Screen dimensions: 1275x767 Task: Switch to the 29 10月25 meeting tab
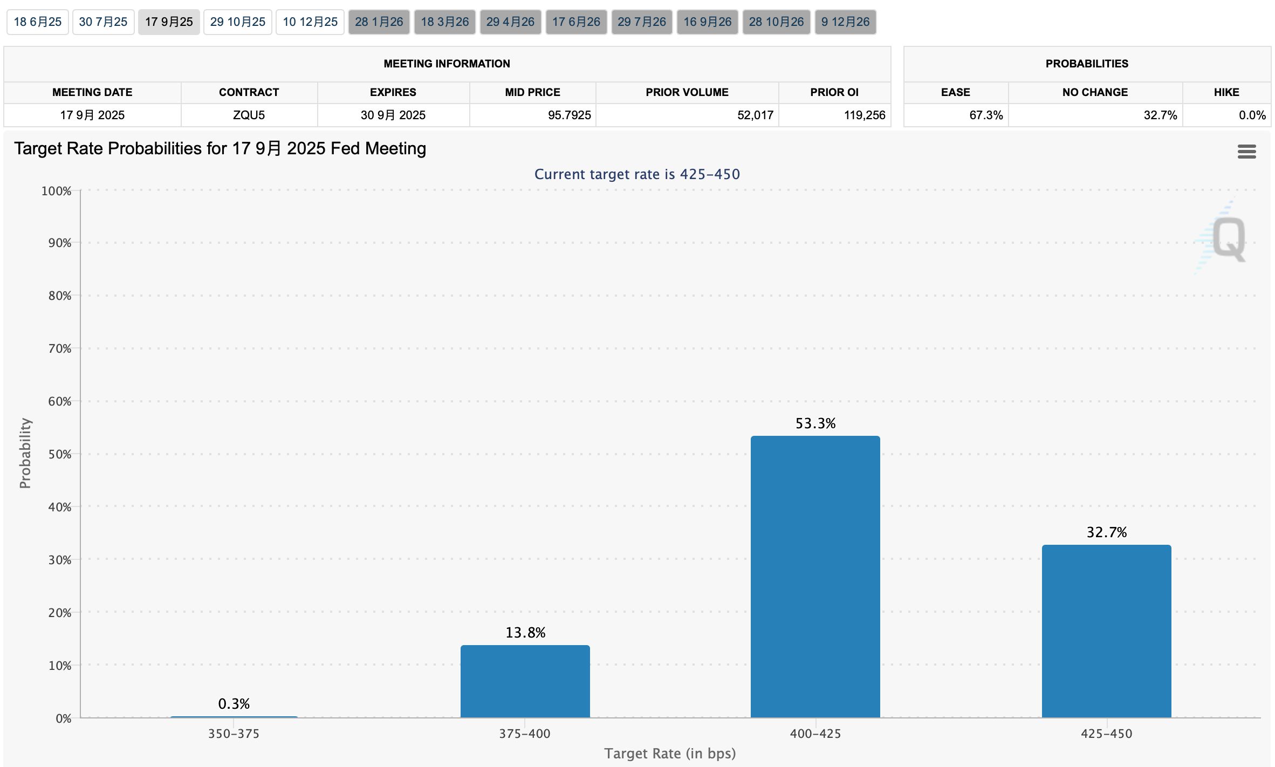point(238,22)
